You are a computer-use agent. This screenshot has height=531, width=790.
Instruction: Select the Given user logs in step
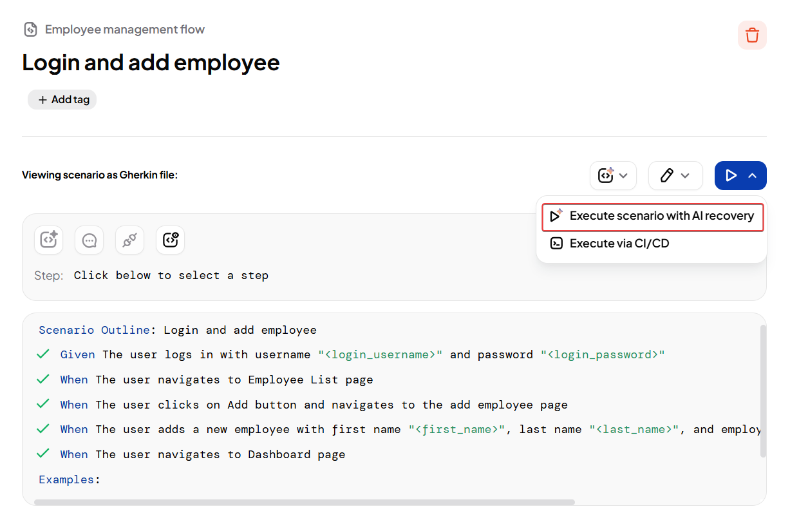(x=362, y=355)
